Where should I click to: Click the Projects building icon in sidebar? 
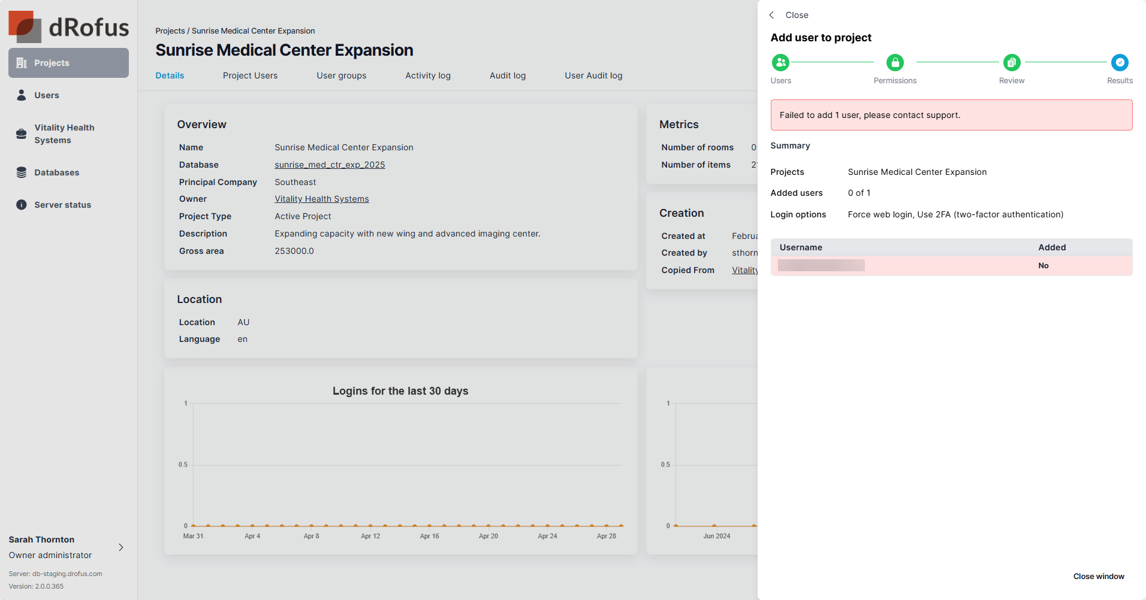coord(22,63)
